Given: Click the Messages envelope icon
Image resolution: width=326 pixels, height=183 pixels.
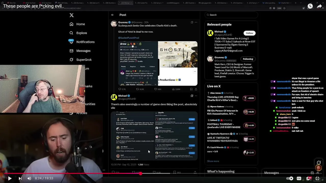Looking at the screenshot, I should pos(71,51).
